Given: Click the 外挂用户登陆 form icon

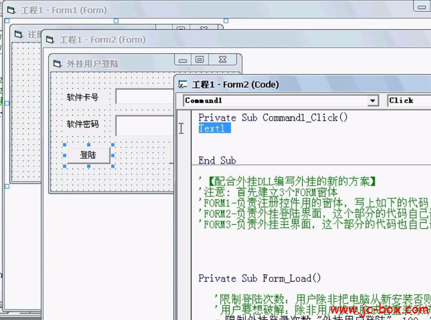Looking at the screenshot, I should click(x=57, y=64).
